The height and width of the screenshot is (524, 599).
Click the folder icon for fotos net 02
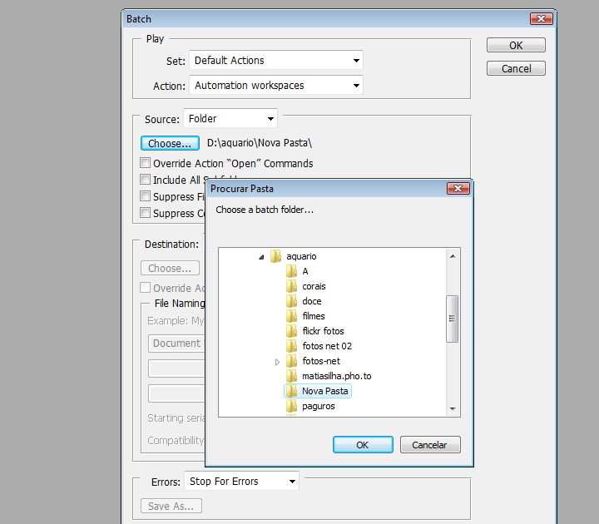pyautogui.click(x=291, y=346)
